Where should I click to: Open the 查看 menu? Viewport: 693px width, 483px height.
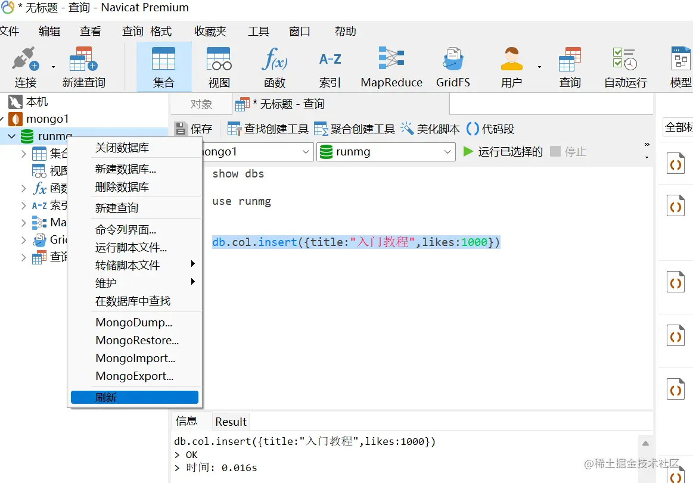click(91, 32)
